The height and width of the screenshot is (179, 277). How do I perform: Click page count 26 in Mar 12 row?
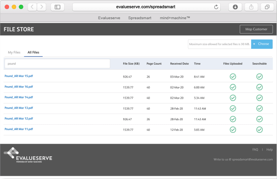[x=148, y=119]
